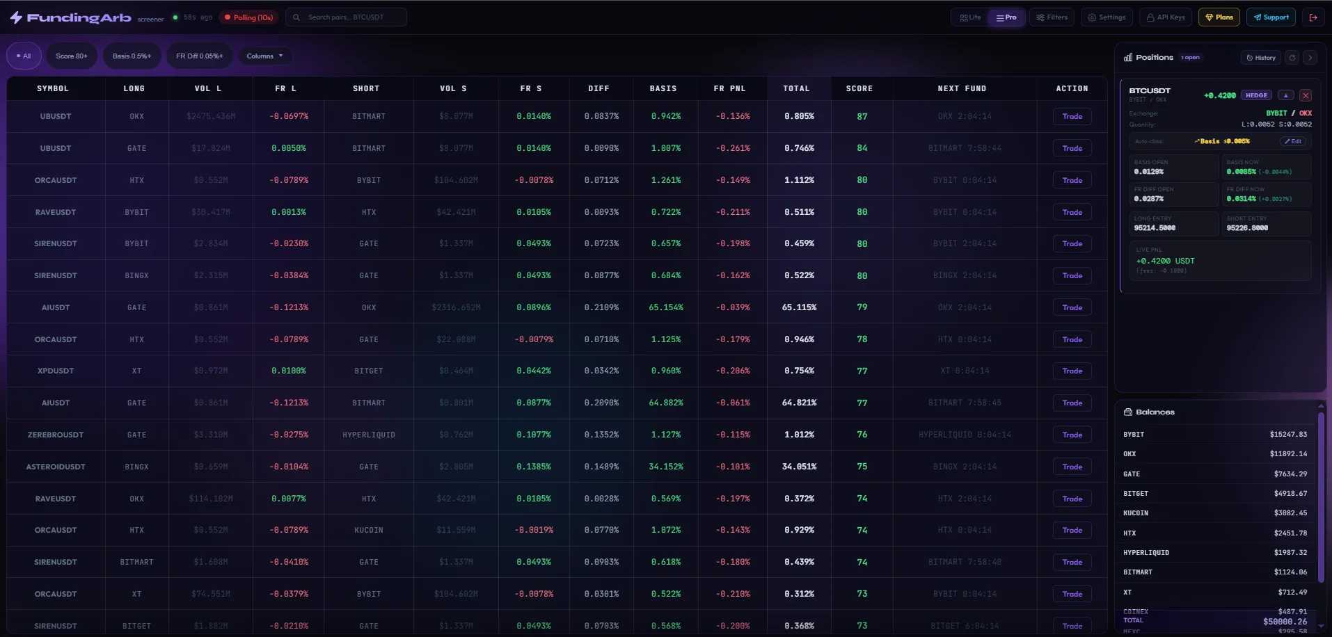The image size is (1332, 637).
Task: Trade UBUSDT OKX/BITMART row with score 87
Action: (x=1072, y=116)
